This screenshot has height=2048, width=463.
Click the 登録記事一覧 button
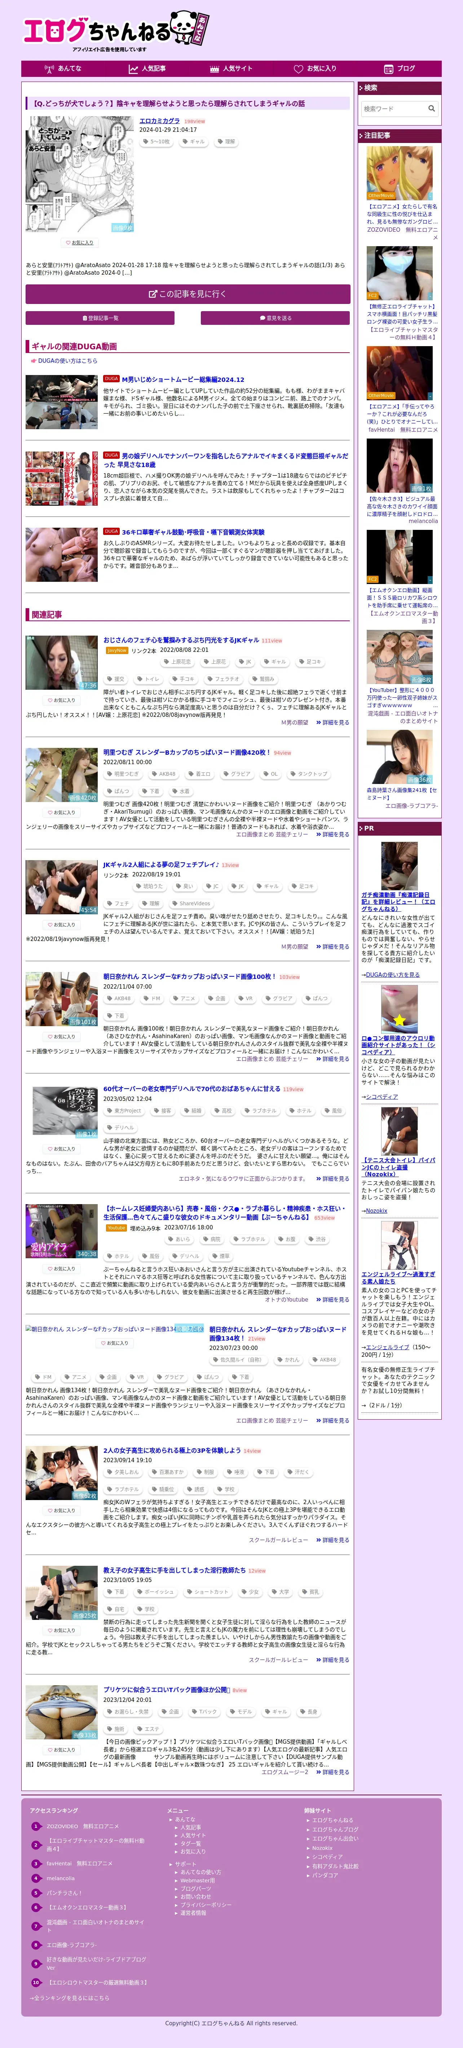pyautogui.click(x=100, y=318)
